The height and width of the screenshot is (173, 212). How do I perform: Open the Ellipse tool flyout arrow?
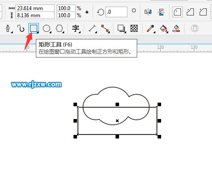(x=50, y=32)
